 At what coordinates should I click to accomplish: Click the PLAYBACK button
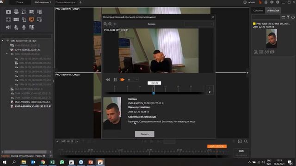(241, 155)
